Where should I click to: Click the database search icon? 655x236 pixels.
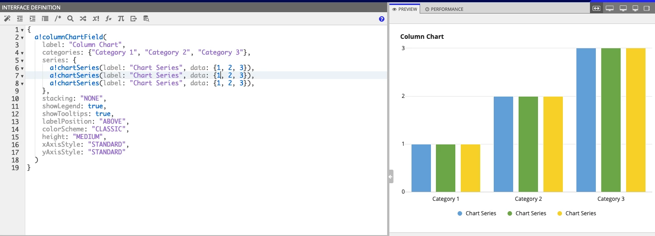coord(146,19)
